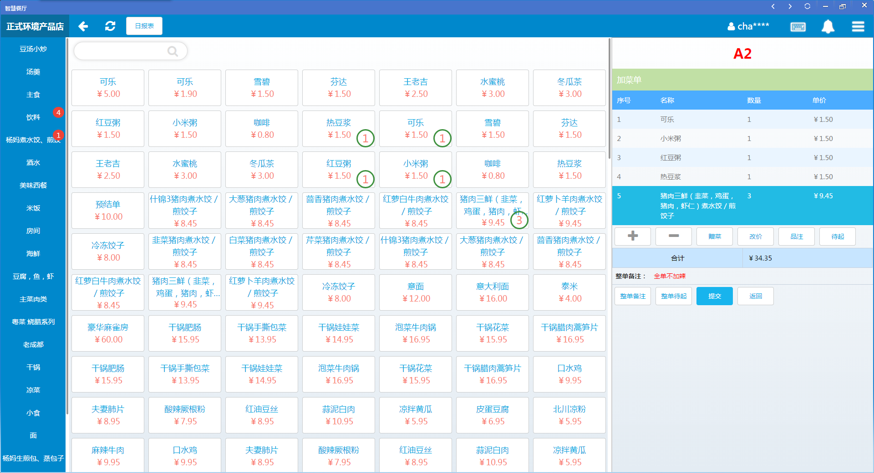
Task: Click the title bar reload icon
Action: 807,6
